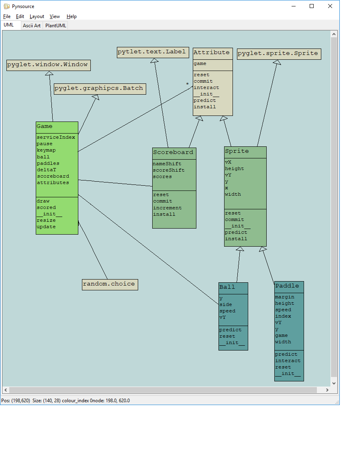Switch to the PlantUML tab
Screen dimensions: 347x462
[56, 26]
